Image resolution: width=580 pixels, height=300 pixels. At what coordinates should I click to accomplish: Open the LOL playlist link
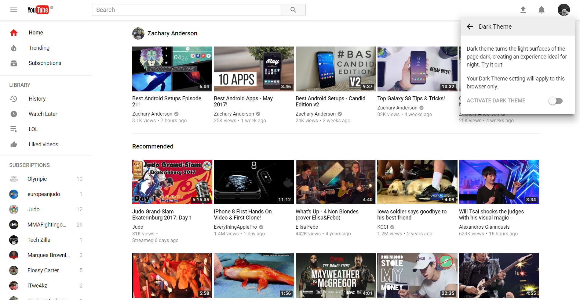tap(33, 129)
